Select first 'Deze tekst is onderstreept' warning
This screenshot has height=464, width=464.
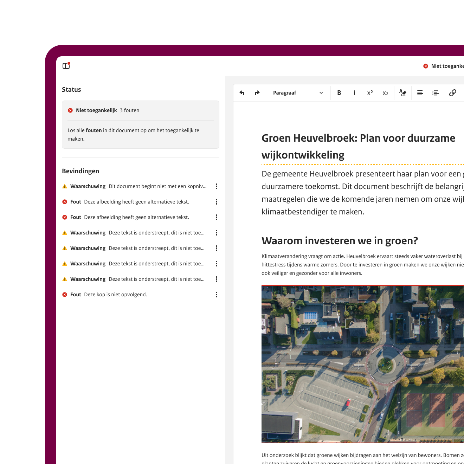pos(134,233)
